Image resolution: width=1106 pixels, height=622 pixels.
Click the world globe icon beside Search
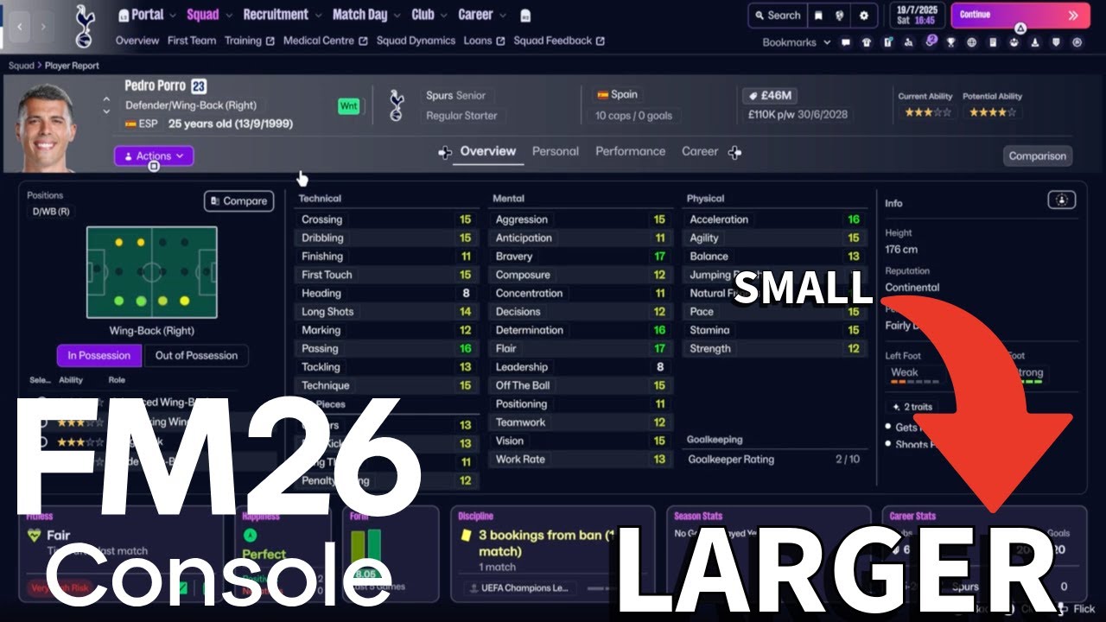tap(841, 16)
